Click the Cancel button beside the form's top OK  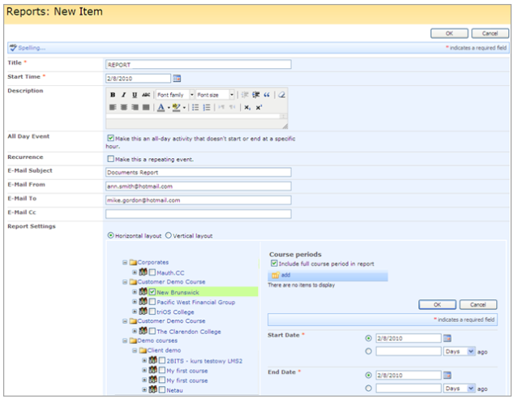[x=490, y=33]
